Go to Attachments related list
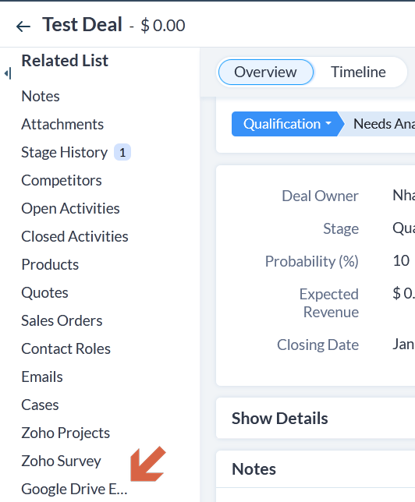Screen dimensions: 415x502 (62, 124)
